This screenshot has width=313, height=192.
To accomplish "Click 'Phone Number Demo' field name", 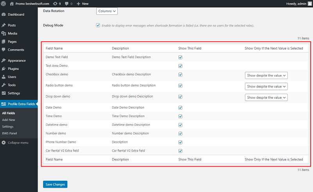I will [x=61, y=142].
